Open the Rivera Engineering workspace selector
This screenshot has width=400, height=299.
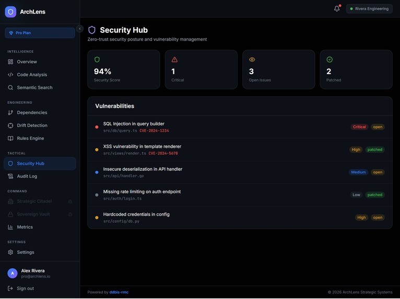[x=369, y=9]
